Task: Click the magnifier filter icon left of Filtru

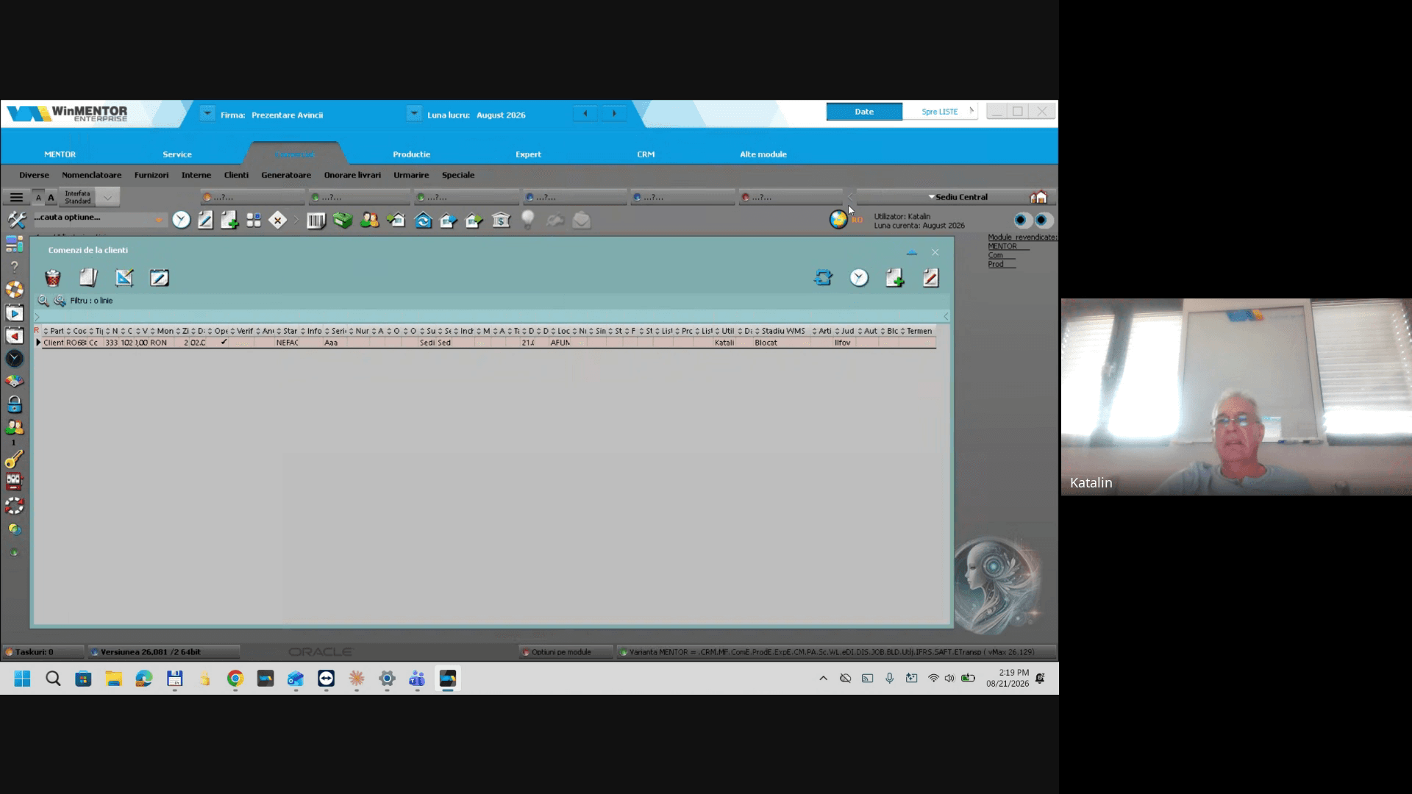Action: click(43, 301)
